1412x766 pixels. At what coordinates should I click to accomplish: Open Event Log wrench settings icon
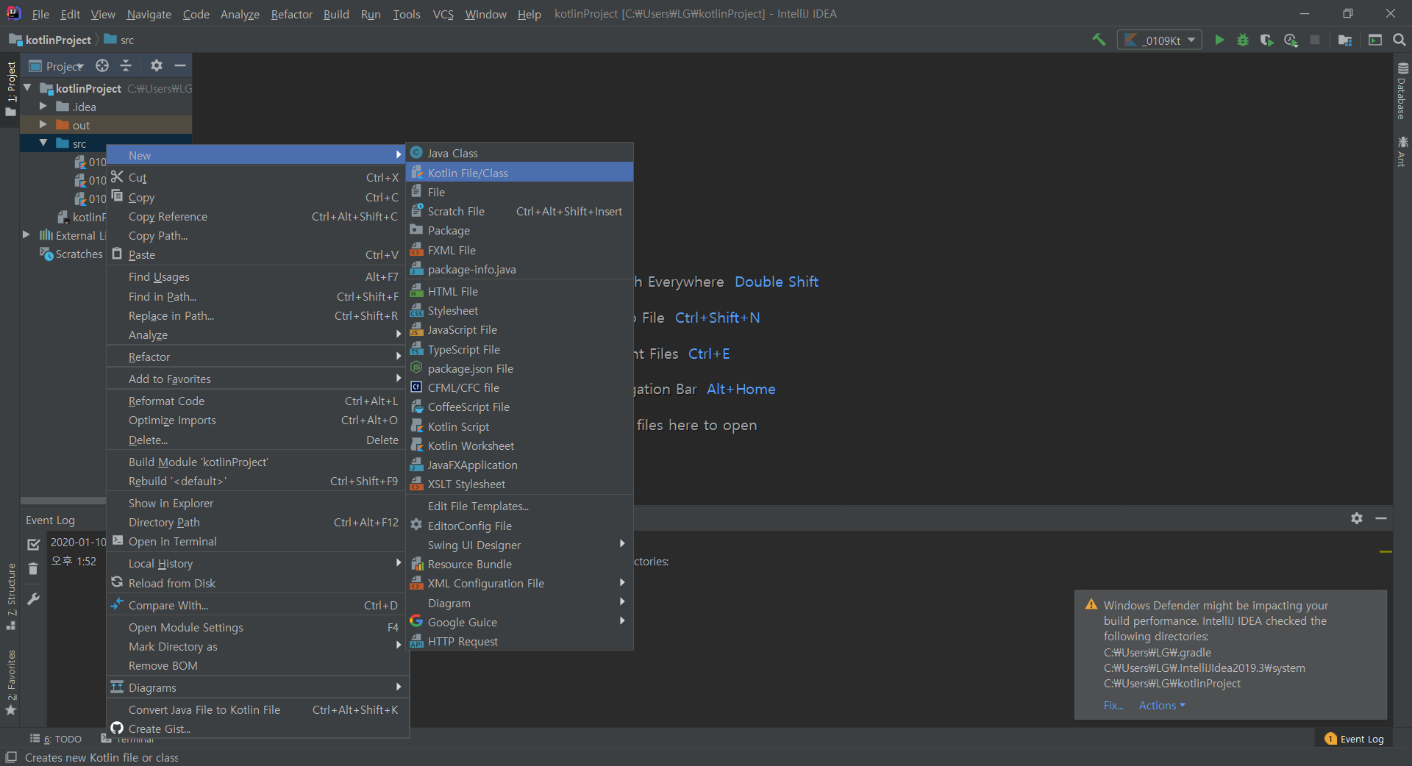pos(33,598)
